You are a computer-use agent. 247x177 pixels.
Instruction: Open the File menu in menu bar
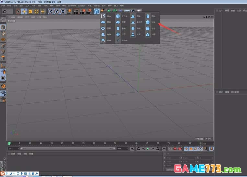[x=3, y=6]
